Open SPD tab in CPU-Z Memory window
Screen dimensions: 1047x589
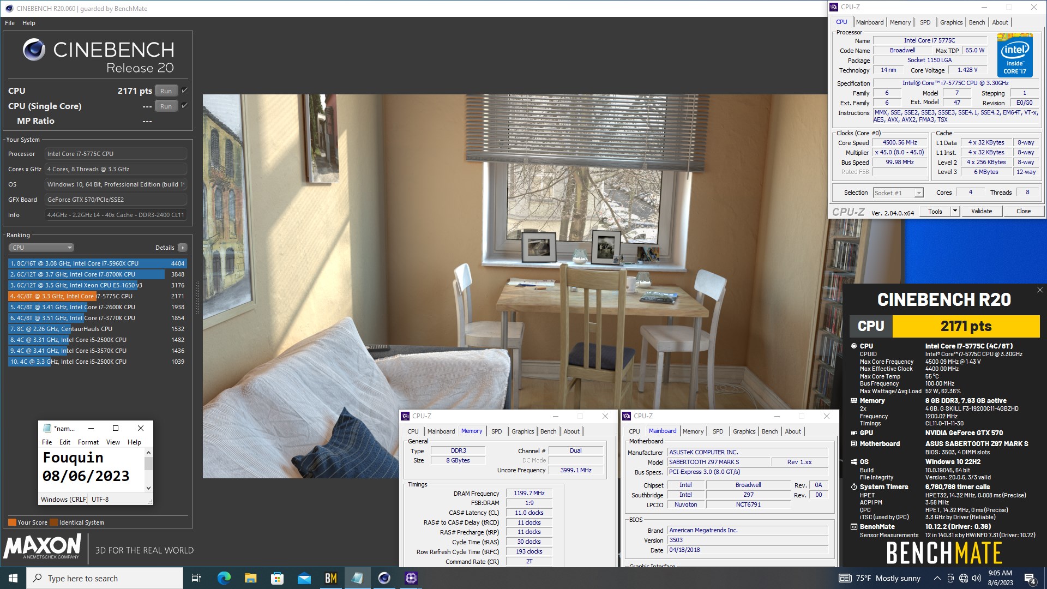pos(496,431)
